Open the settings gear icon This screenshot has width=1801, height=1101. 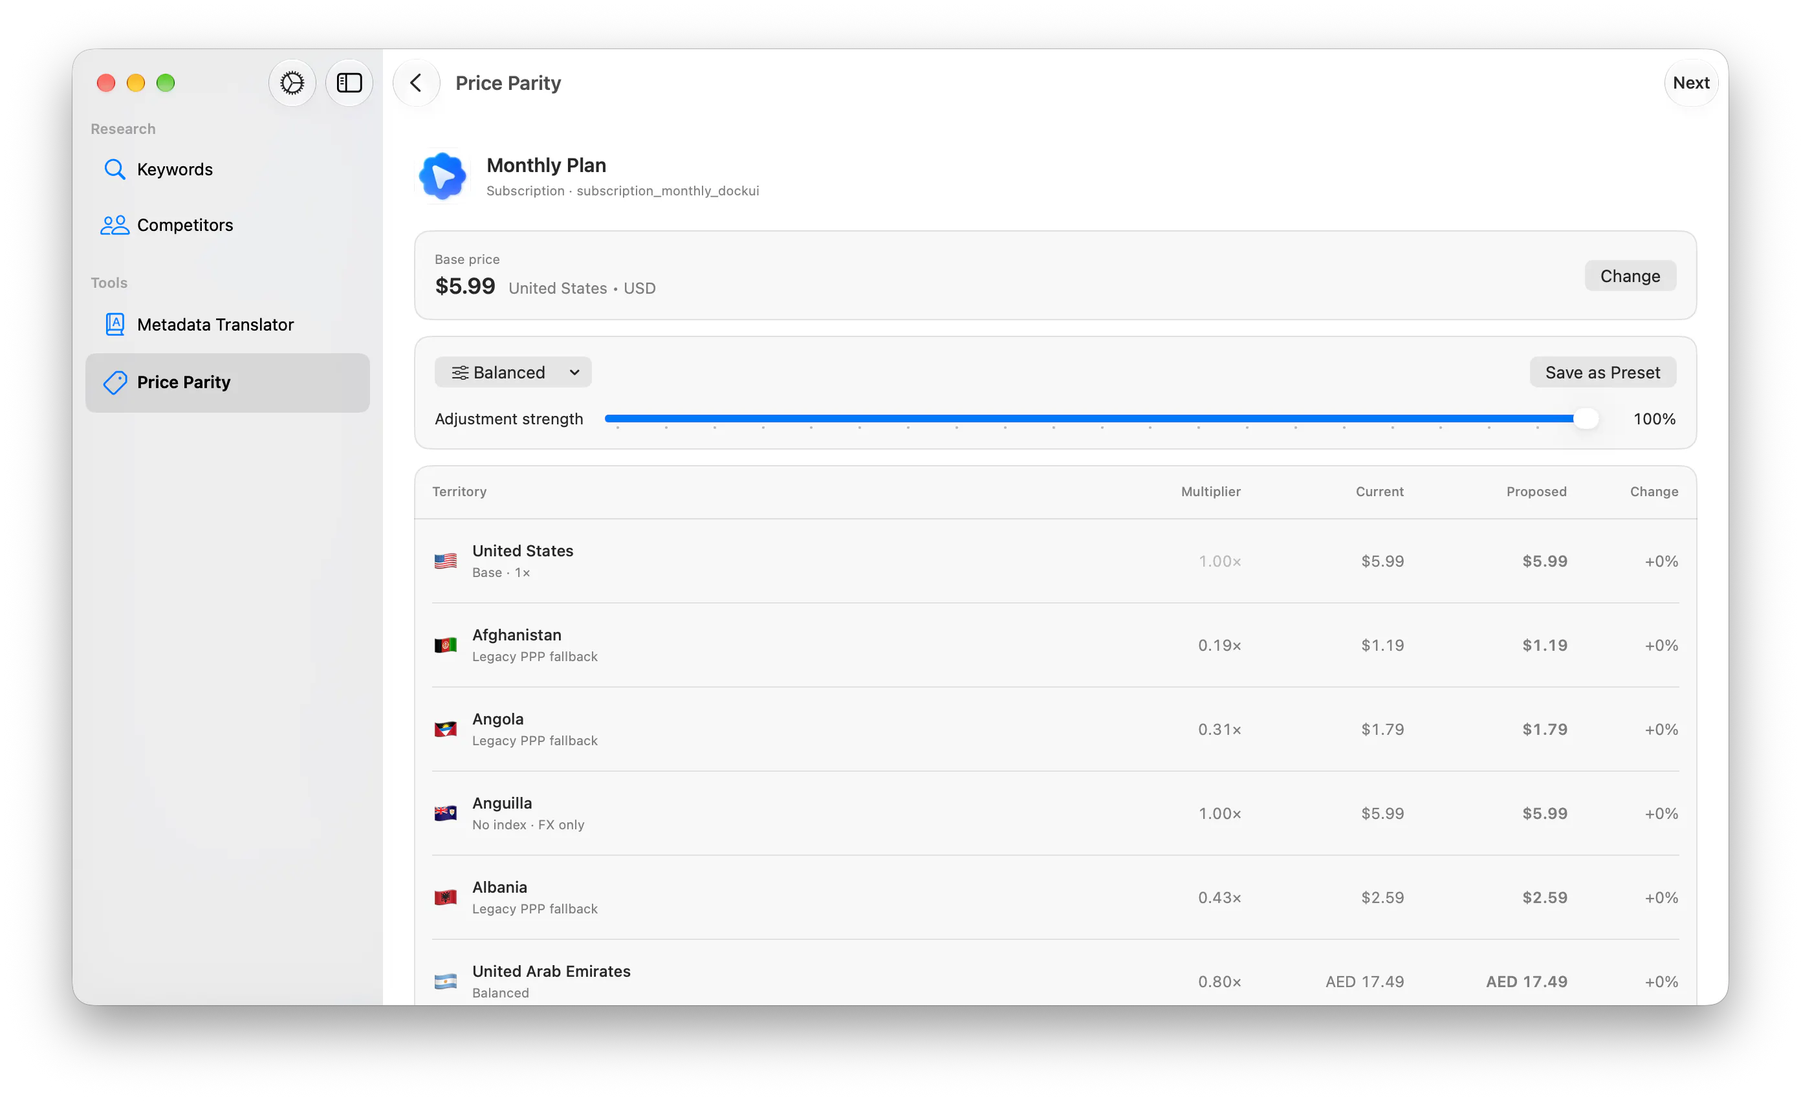[x=292, y=83]
